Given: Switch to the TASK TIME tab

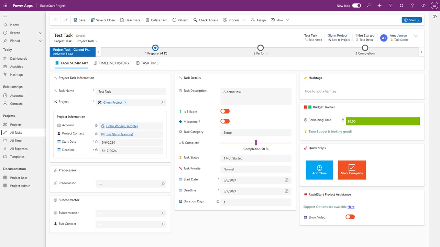Looking at the screenshot, I should pyautogui.click(x=147, y=63).
